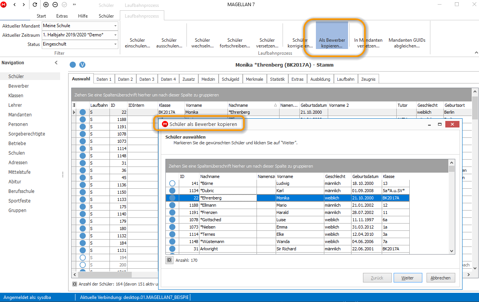The height and width of the screenshot is (302, 479).
Task: Click the main grid vertical scrollbar
Action: (475, 180)
